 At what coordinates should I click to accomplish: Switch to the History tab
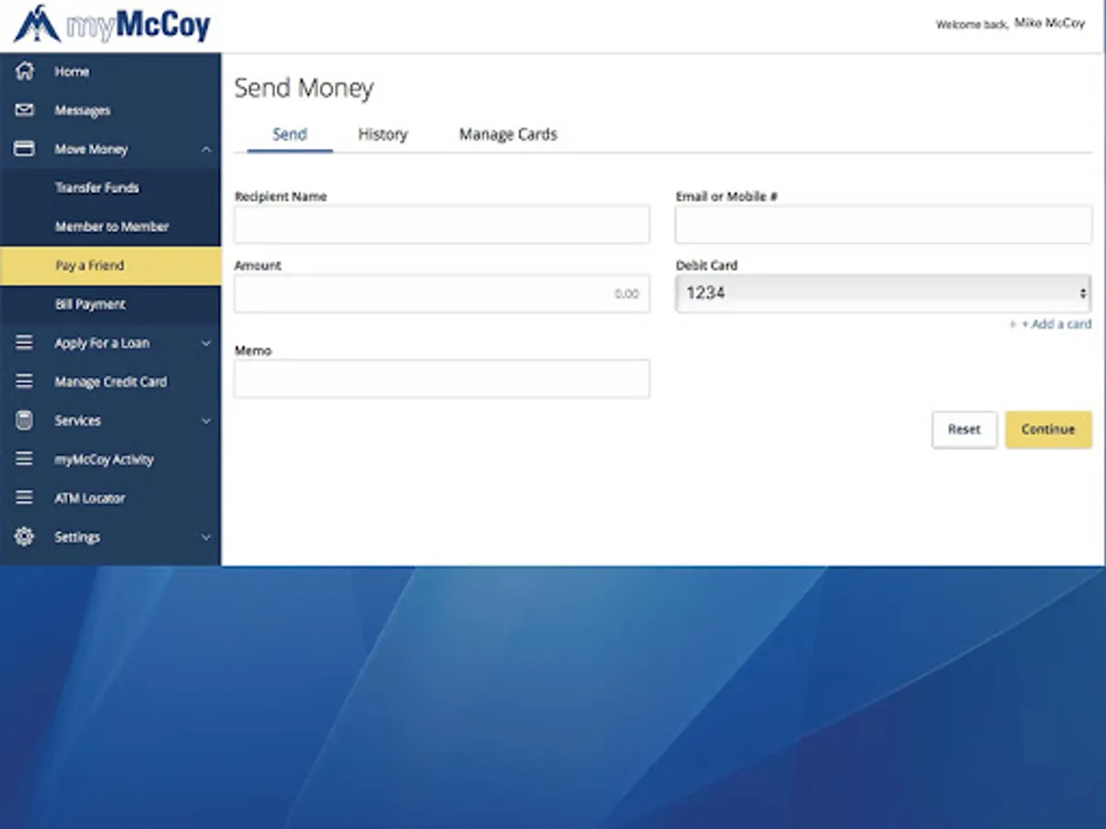pos(382,134)
